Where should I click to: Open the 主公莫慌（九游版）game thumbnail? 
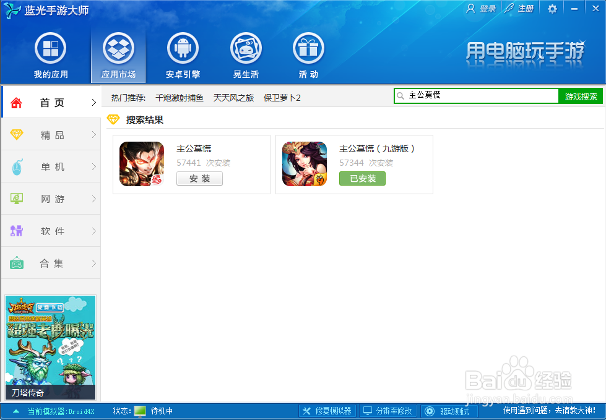[305, 164]
